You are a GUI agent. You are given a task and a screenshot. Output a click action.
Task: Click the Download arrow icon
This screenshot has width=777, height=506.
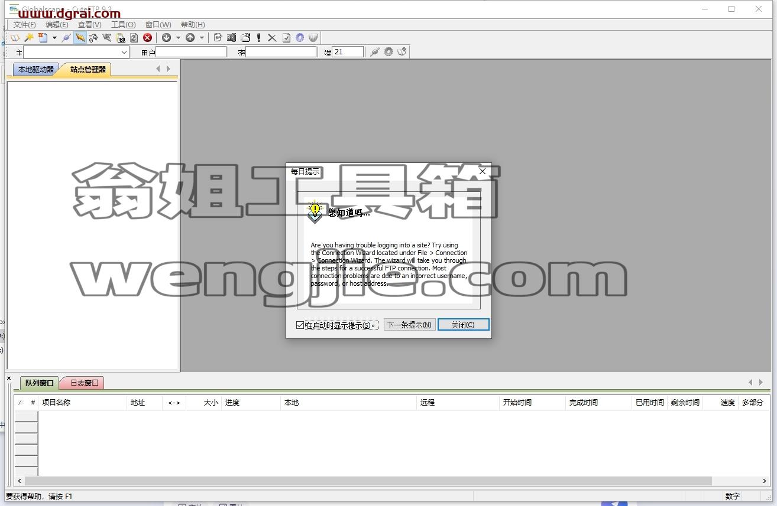166,38
